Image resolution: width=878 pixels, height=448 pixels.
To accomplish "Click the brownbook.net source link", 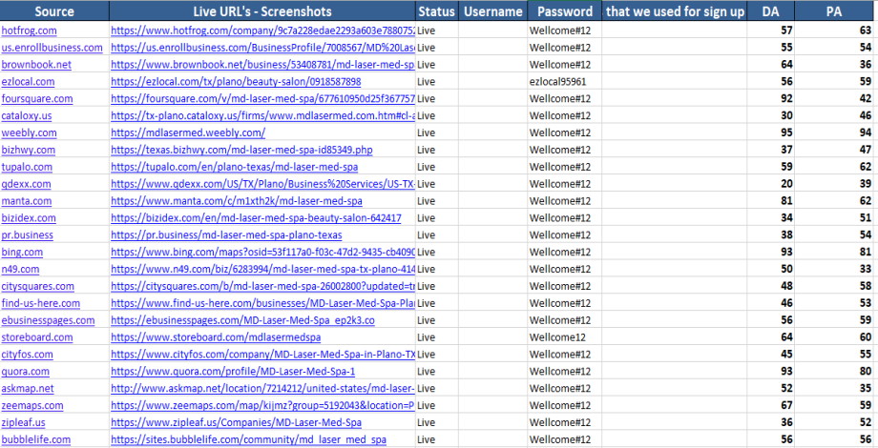I will [36, 65].
